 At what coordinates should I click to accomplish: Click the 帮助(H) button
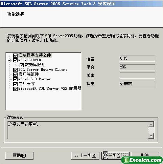[19, 156]
